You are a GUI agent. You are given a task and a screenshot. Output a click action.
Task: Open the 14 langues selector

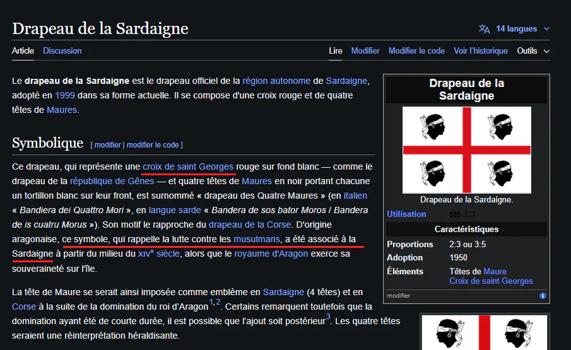tap(516, 29)
